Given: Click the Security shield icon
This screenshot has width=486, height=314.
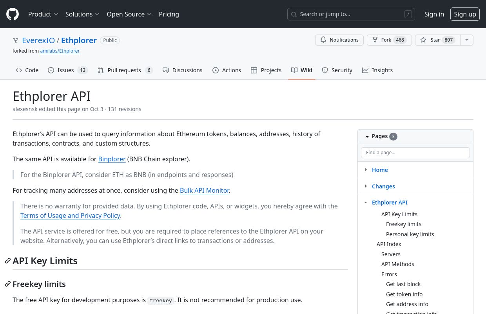Looking at the screenshot, I should [325, 70].
